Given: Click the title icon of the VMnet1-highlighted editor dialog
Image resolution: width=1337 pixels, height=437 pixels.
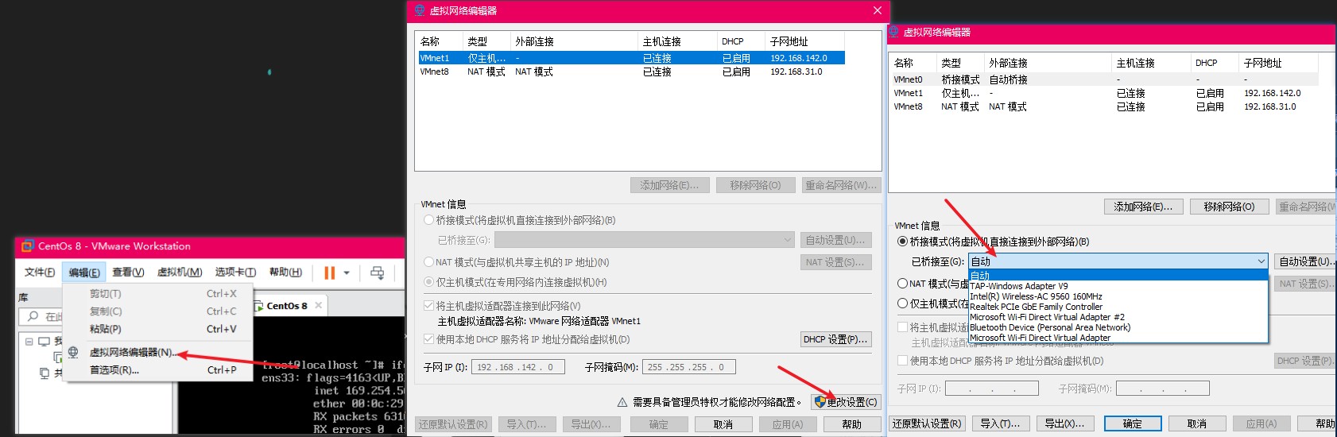Looking at the screenshot, I should click(x=420, y=10).
